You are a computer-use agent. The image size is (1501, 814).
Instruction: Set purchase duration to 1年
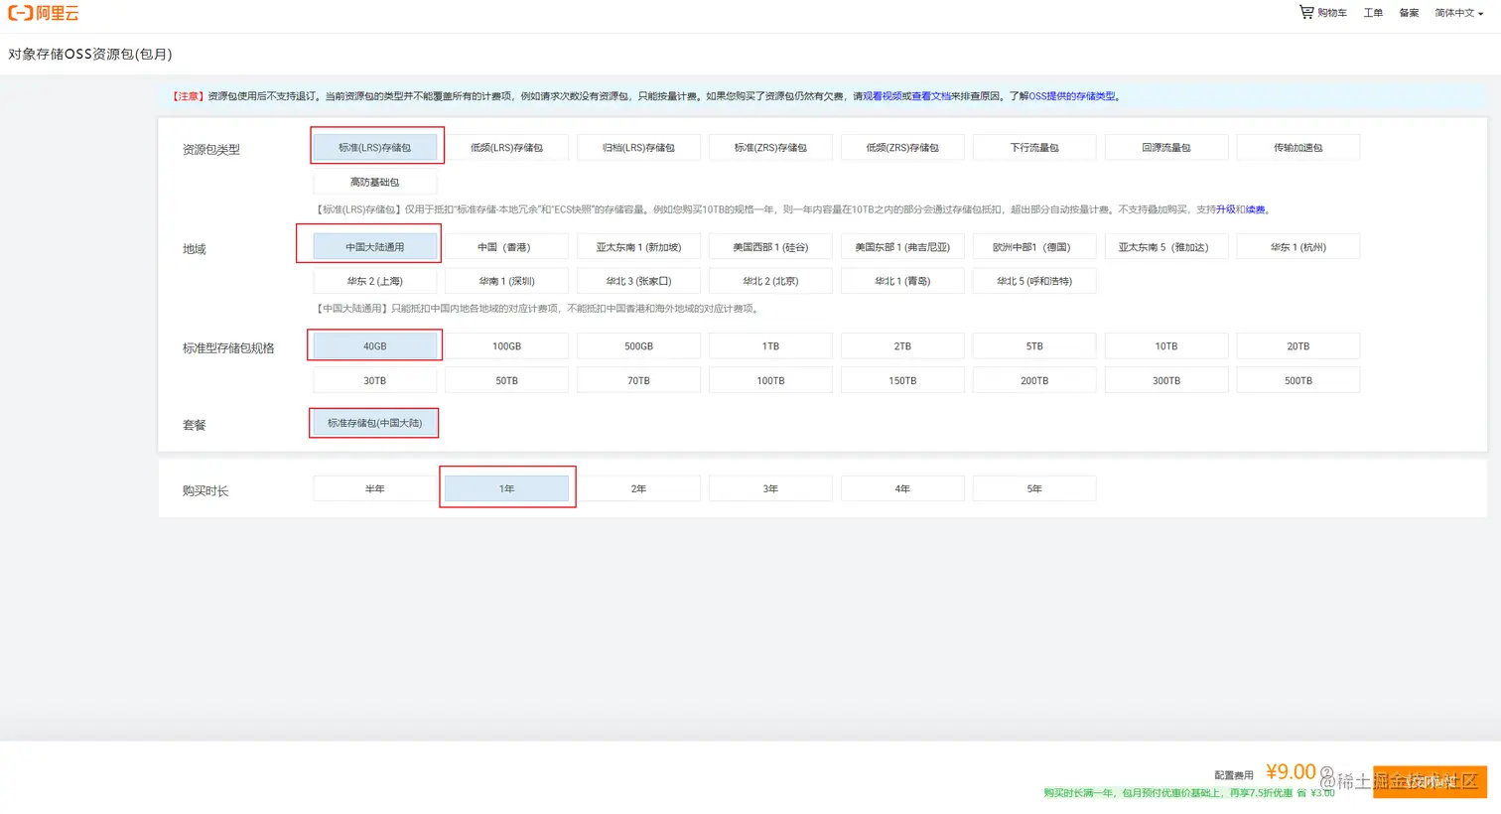tap(507, 488)
